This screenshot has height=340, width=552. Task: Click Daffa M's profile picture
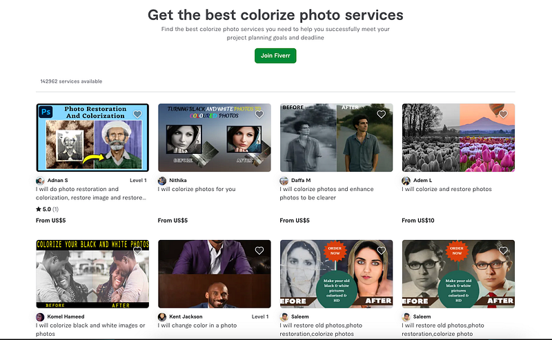coord(284,181)
